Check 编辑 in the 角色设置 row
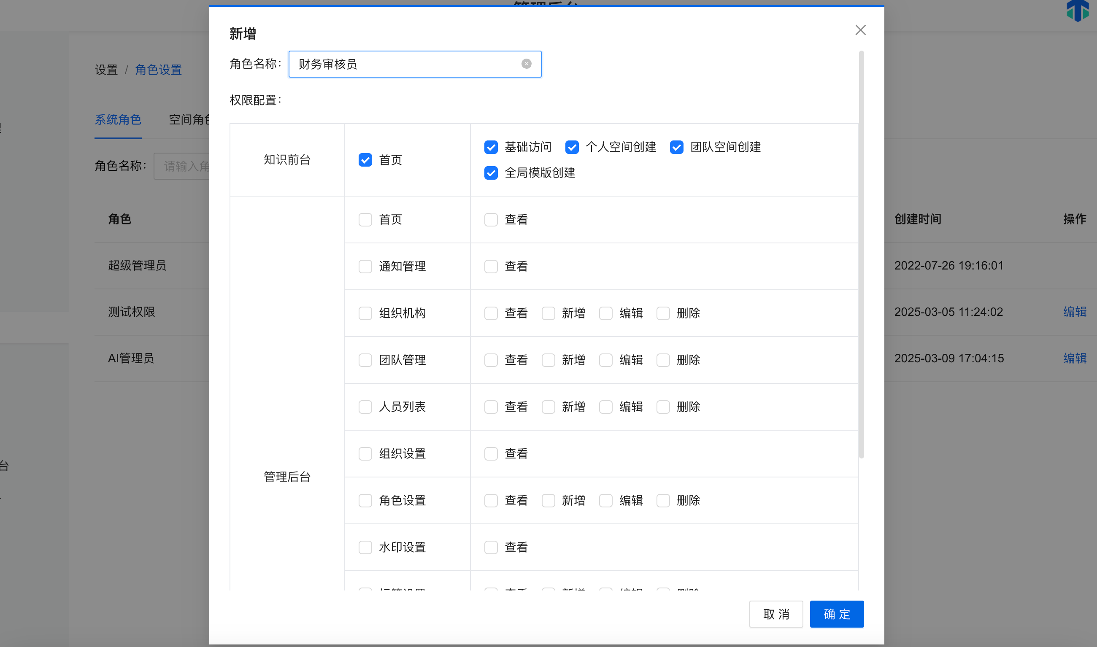 click(605, 501)
